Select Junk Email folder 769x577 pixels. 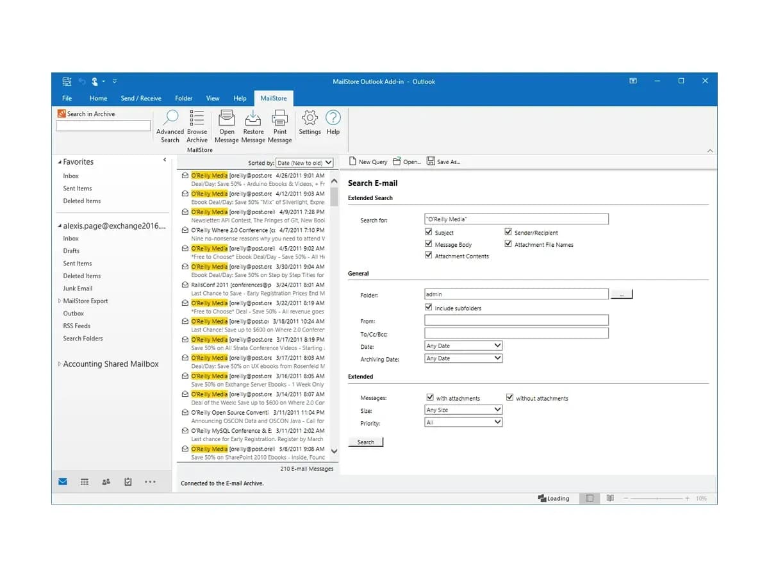point(78,288)
